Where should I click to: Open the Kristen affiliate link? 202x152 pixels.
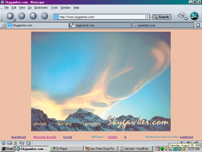pos(112,137)
